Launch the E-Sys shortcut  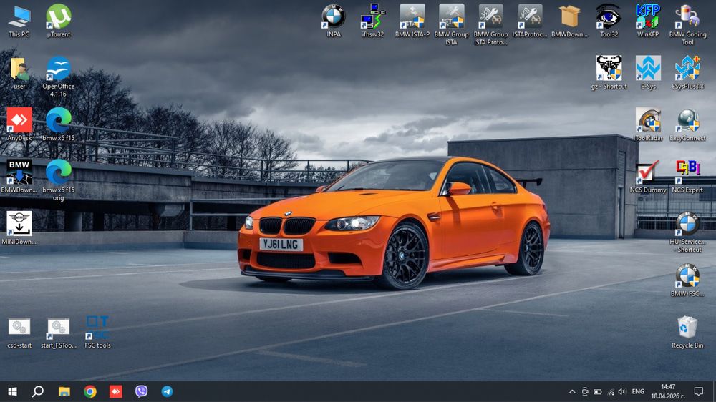(x=648, y=73)
